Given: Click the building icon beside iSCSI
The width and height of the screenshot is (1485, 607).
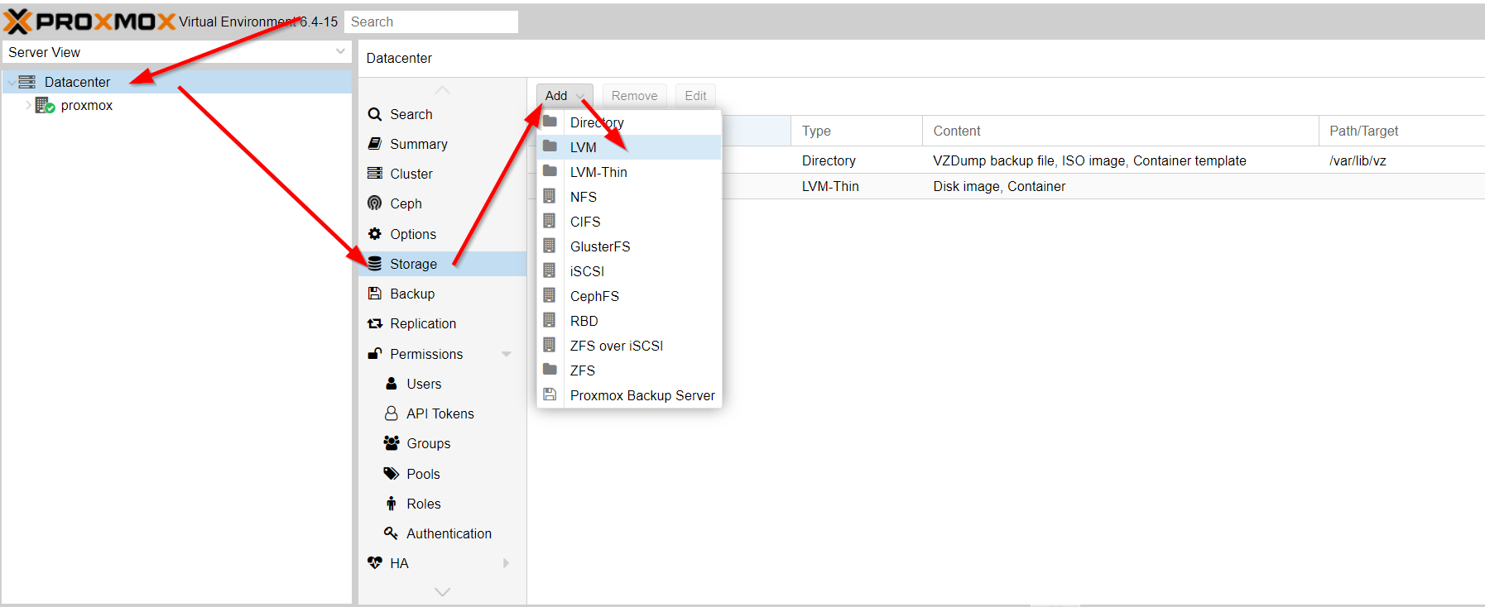Looking at the screenshot, I should click(549, 270).
